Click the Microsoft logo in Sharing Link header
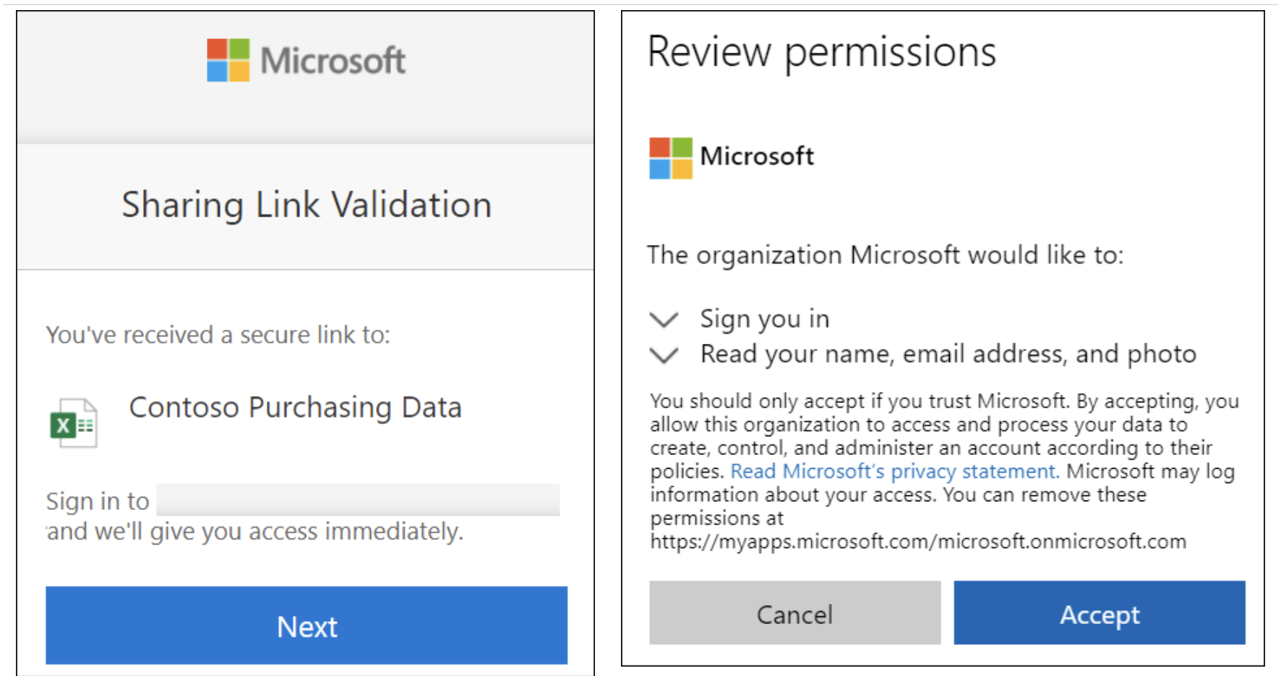This screenshot has width=1281, height=676. tap(228, 60)
